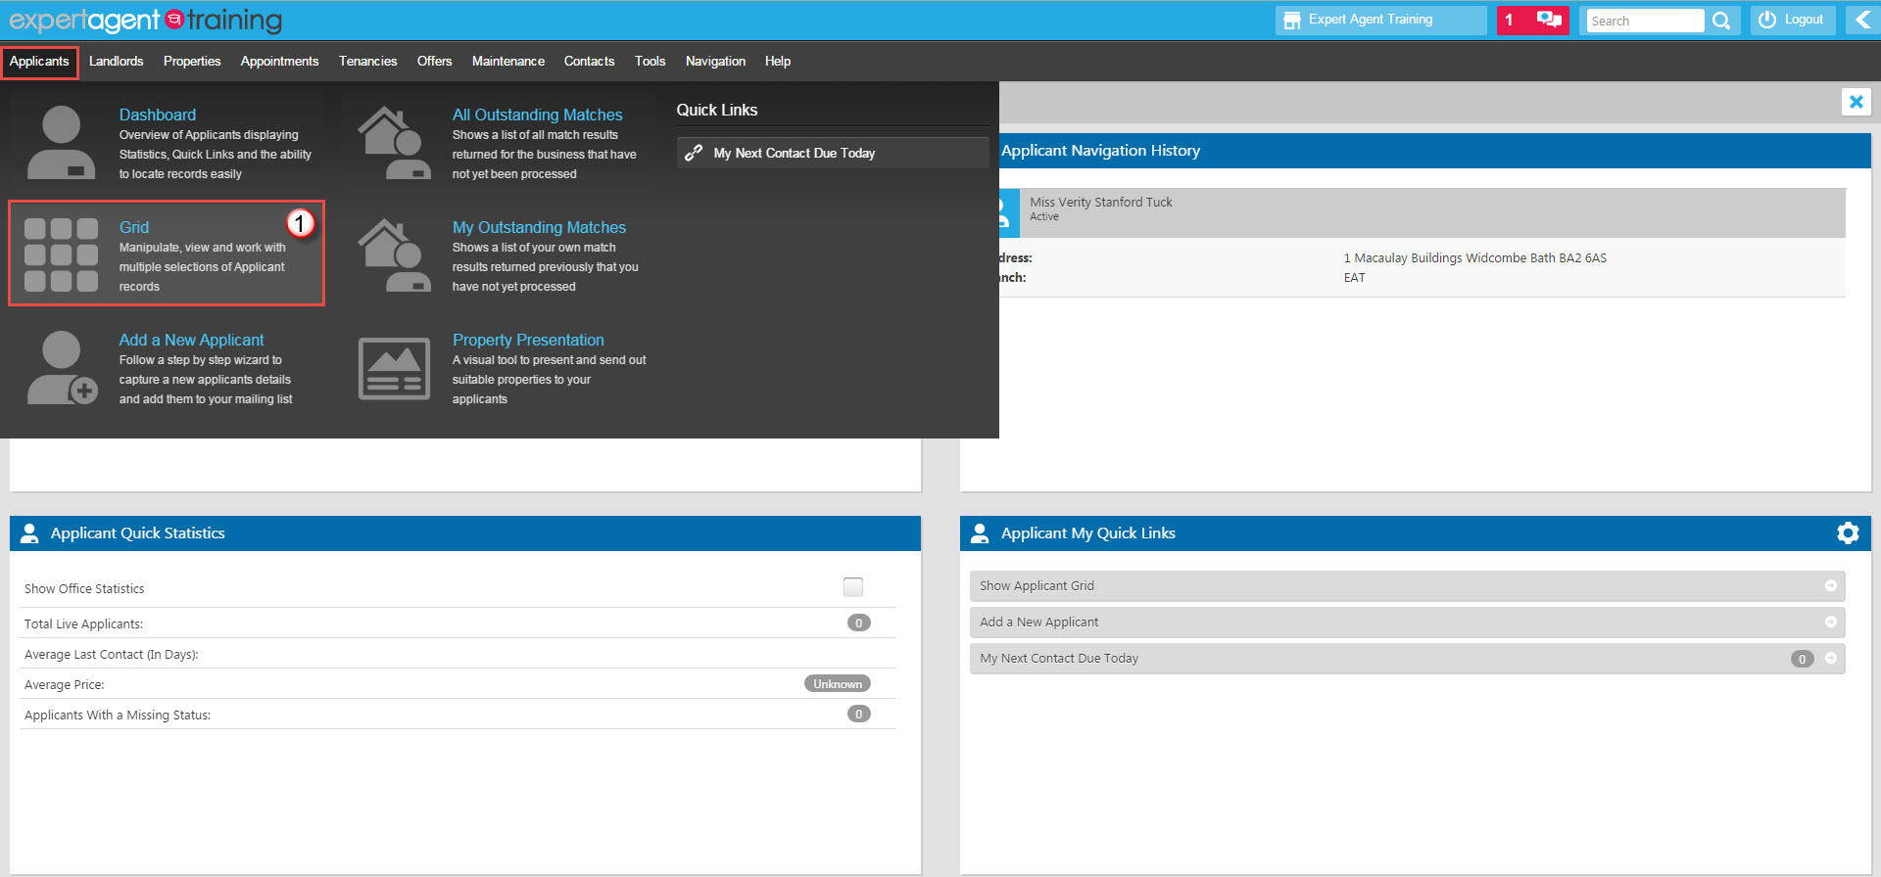Viewport: 1881px width, 877px height.
Task: Click the Grid squares icon
Action: [x=61, y=254]
